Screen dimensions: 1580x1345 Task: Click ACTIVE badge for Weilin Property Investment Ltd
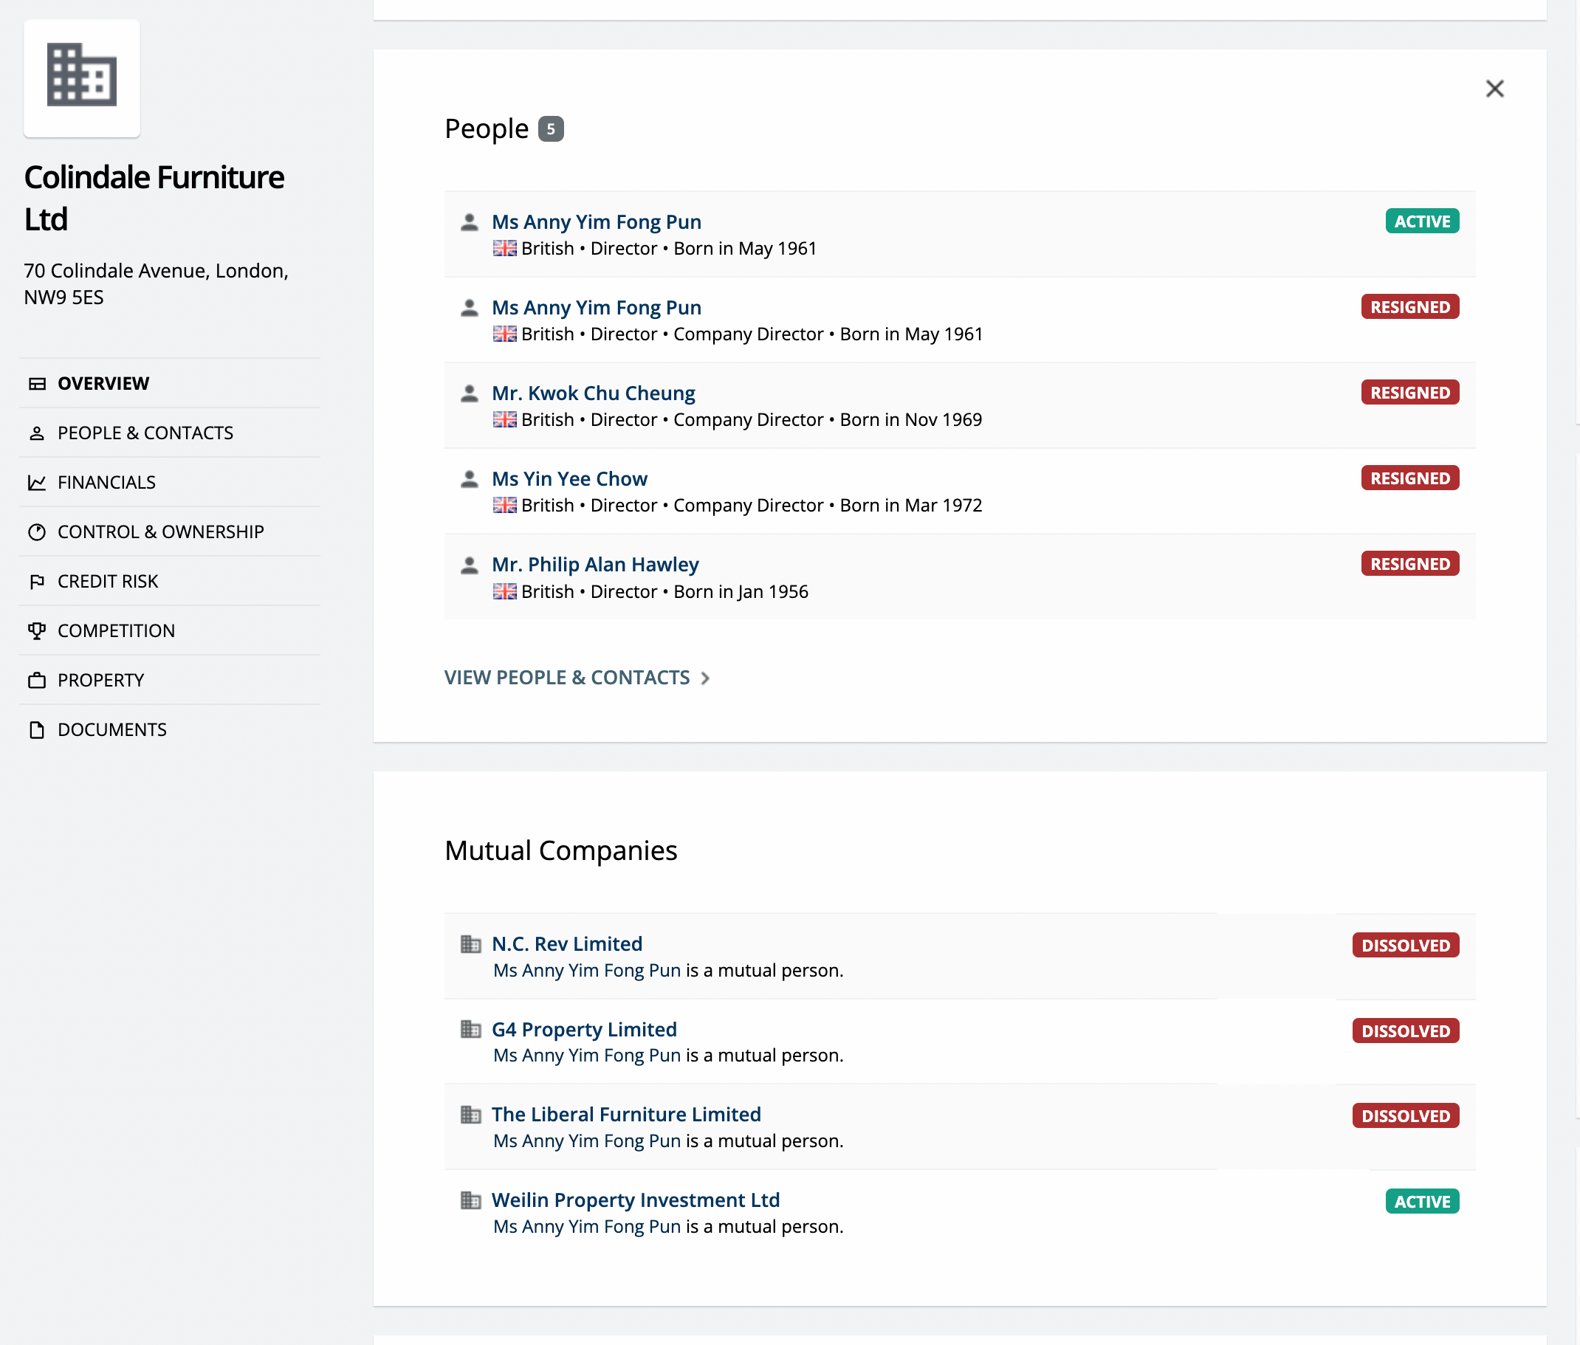coord(1422,1202)
